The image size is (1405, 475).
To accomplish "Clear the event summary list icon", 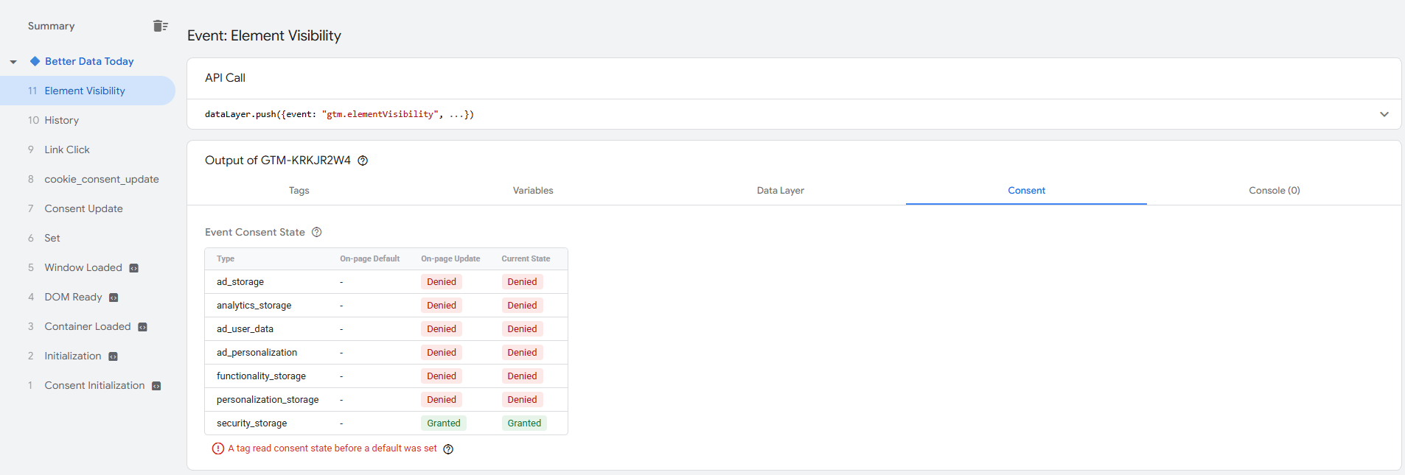I will point(161,26).
